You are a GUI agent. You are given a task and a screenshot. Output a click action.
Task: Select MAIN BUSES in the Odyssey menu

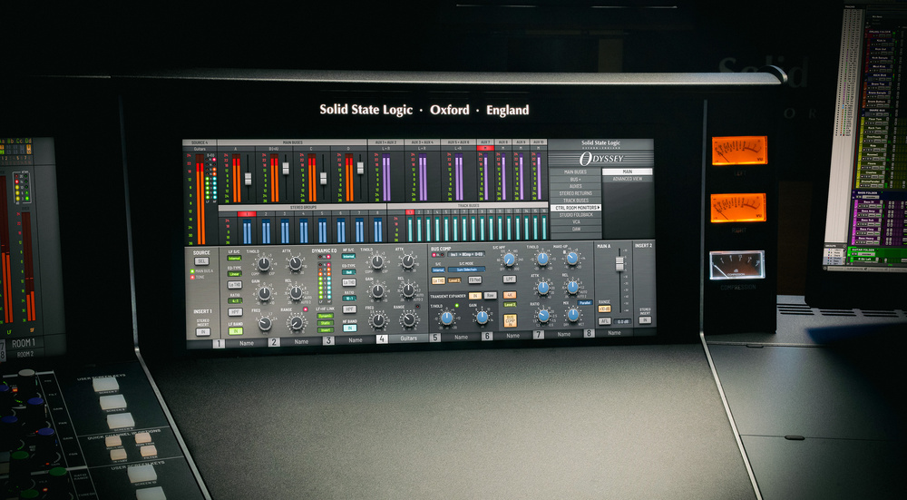click(576, 172)
